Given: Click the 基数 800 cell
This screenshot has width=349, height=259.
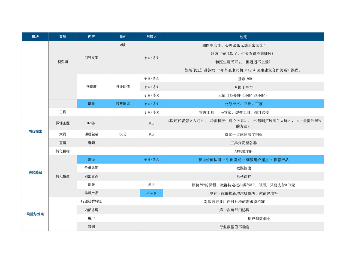Looking at the screenshot, I should coord(243,79).
